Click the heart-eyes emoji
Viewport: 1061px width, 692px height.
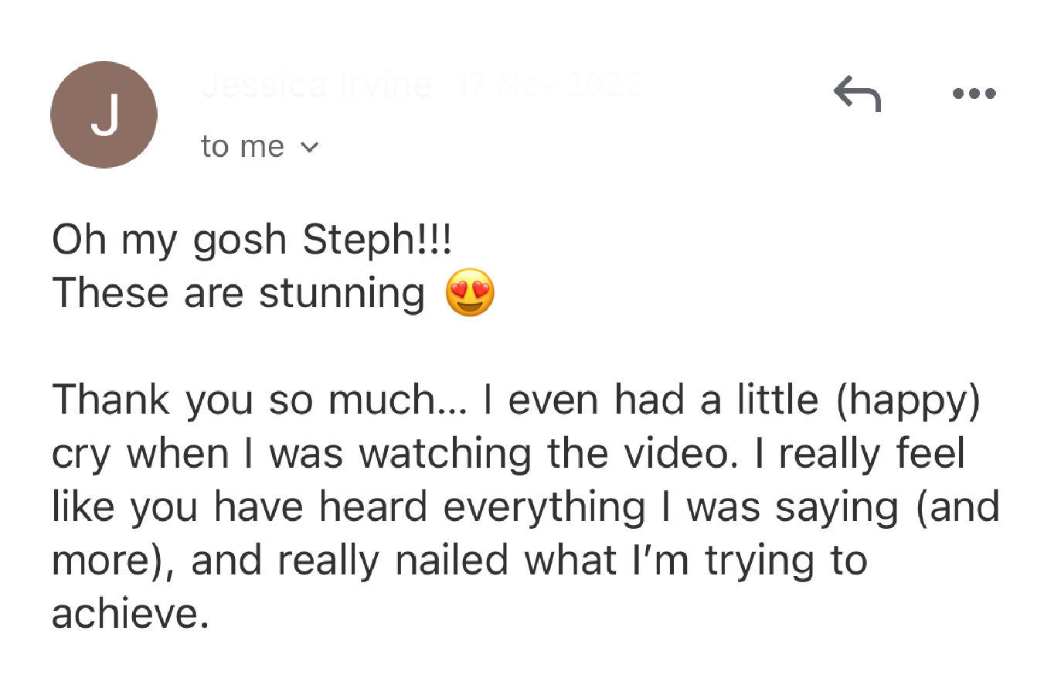point(470,293)
